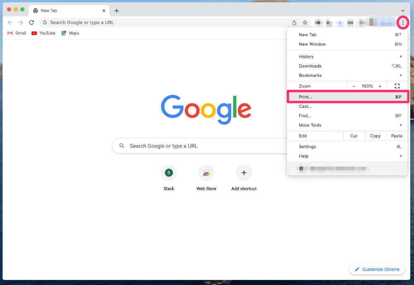Click the Chrome icon on the tab
This screenshot has height=285, width=414.
35,11
